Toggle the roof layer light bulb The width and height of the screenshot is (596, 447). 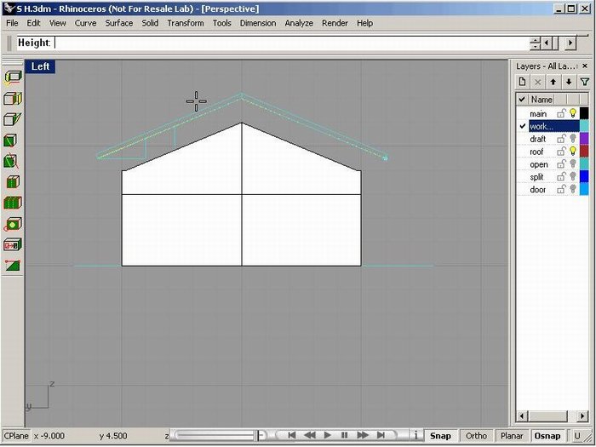tap(572, 152)
